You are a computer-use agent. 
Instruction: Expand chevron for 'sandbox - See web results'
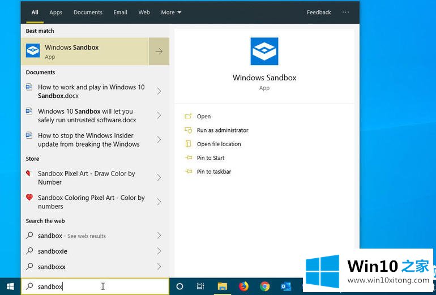pos(159,236)
